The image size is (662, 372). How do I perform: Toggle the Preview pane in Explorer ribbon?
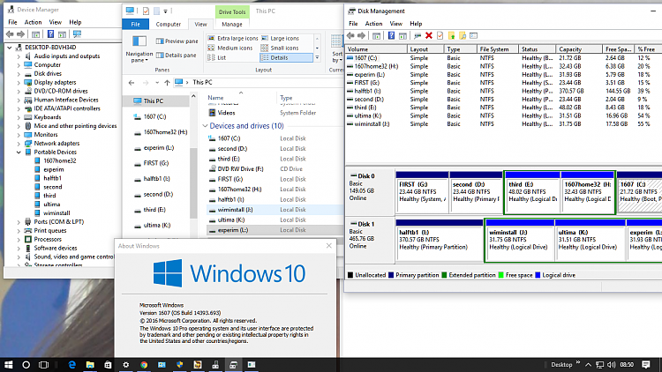[177, 41]
